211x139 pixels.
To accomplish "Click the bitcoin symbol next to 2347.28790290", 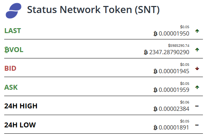I will coord(146,52).
